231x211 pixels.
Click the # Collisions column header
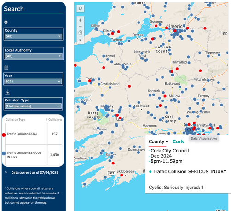(x=54, y=120)
